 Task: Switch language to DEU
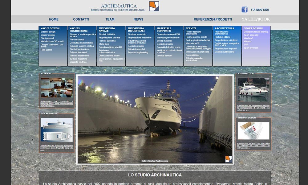tap(266, 10)
